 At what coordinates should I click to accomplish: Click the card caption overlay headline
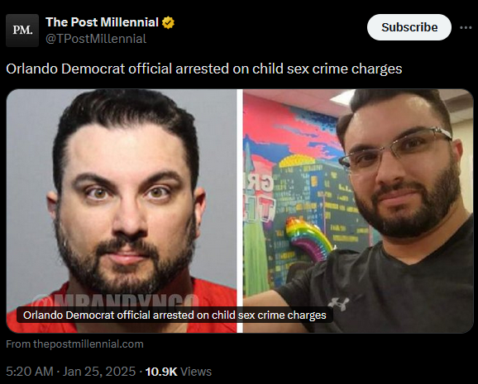(x=174, y=315)
